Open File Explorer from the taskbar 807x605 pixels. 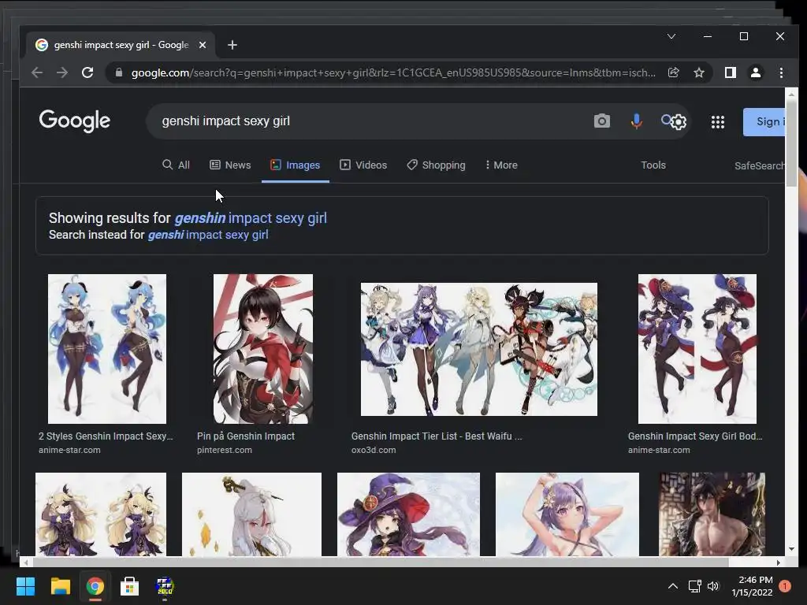pyautogui.click(x=60, y=586)
